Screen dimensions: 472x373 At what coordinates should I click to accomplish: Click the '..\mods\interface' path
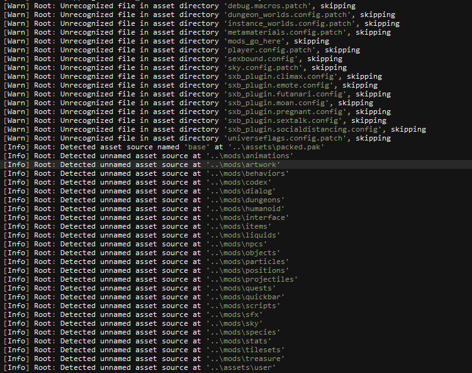tap(247, 217)
